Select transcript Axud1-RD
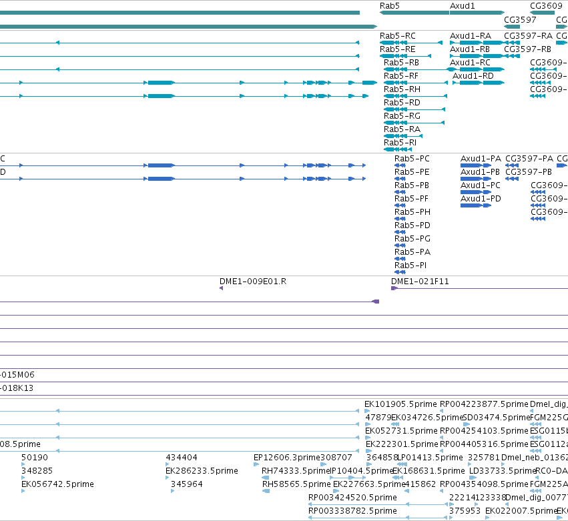Viewport: 568px width, 521px height. pos(473,76)
